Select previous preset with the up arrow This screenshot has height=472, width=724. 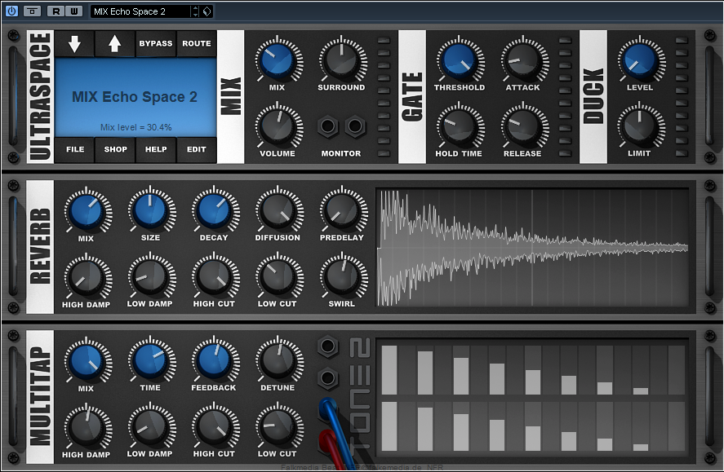click(114, 44)
